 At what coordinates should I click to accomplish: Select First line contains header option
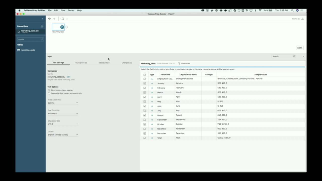tap(49, 90)
